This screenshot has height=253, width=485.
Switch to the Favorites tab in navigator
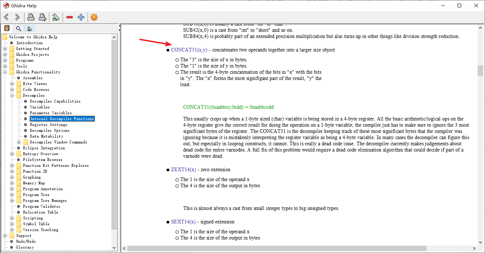click(29, 28)
